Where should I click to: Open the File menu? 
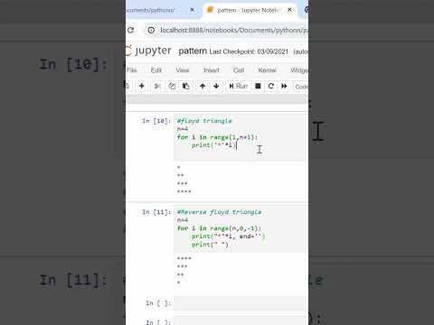point(132,70)
